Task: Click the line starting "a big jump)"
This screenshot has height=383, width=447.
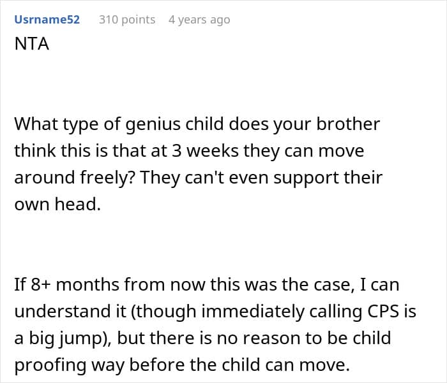Action: point(202,338)
